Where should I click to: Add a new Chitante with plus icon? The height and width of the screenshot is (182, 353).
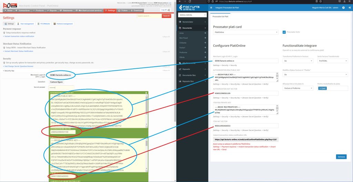[x=205, y=42]
